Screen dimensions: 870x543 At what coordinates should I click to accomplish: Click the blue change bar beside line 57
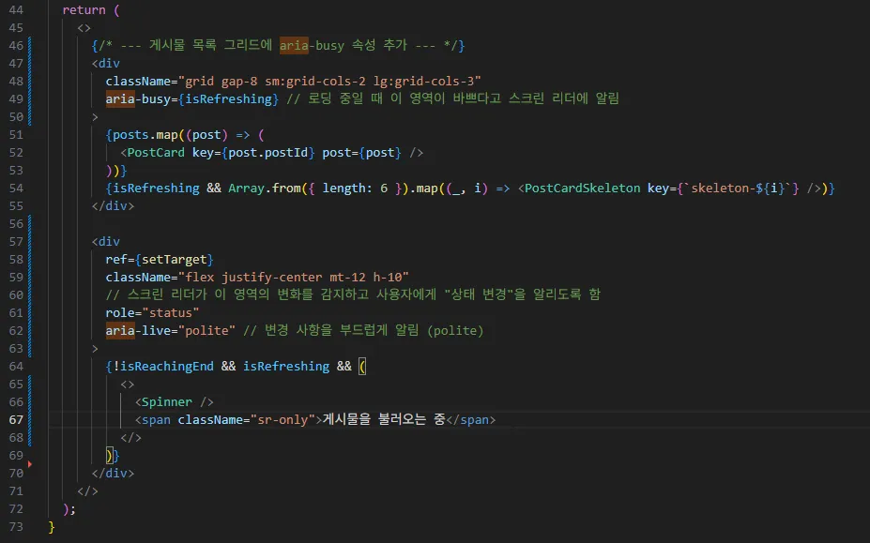click(29, 241)
